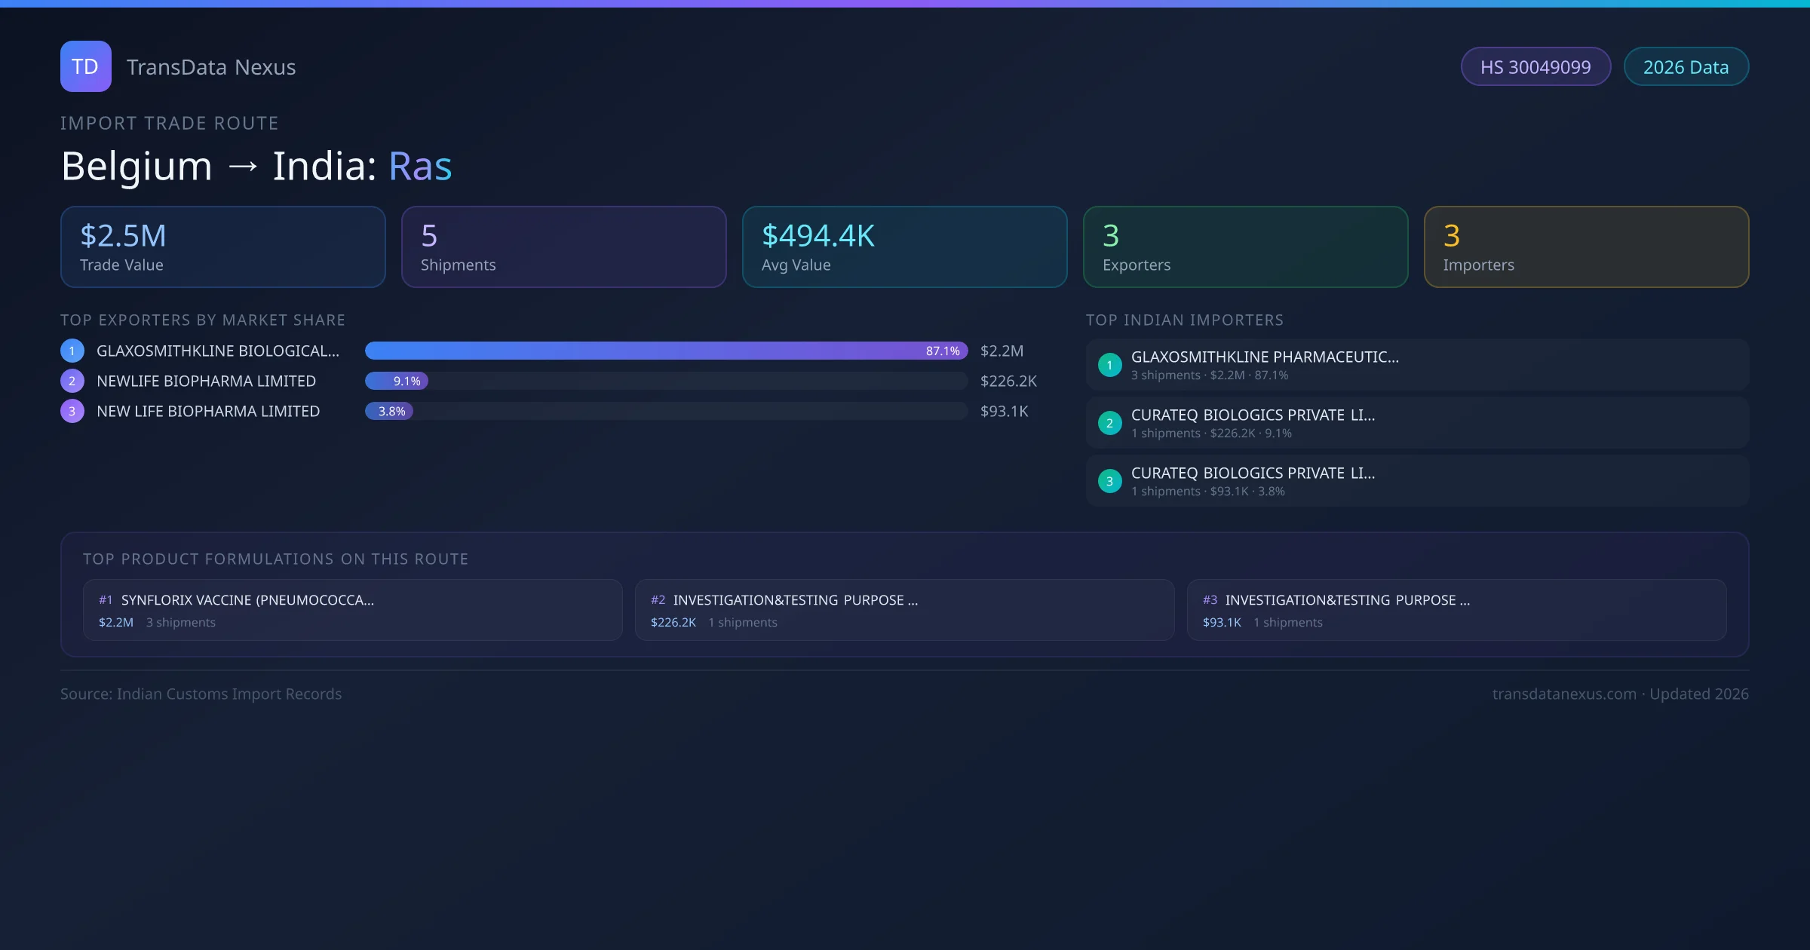
Task: Select the 3 Importers stat card
Action: click(1586, 247)
